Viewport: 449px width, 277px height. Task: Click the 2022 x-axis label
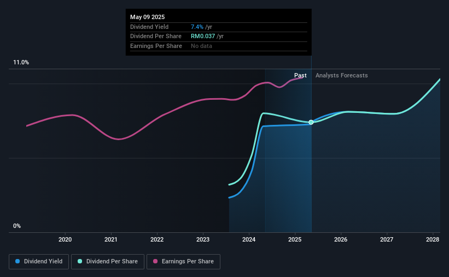[x=157, y=239]
